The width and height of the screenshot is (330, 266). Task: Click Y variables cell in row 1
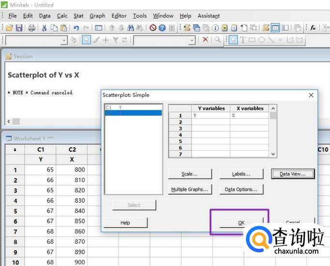coord(210,115)
